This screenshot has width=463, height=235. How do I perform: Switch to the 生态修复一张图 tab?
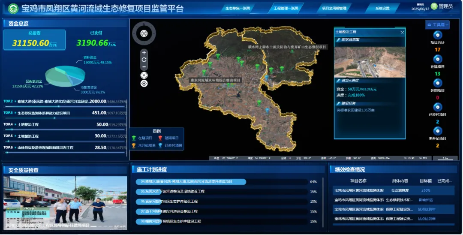pyautogui.click(x=238, y=8)
